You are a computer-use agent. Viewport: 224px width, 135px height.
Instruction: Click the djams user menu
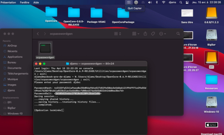[x=172, y=2]
